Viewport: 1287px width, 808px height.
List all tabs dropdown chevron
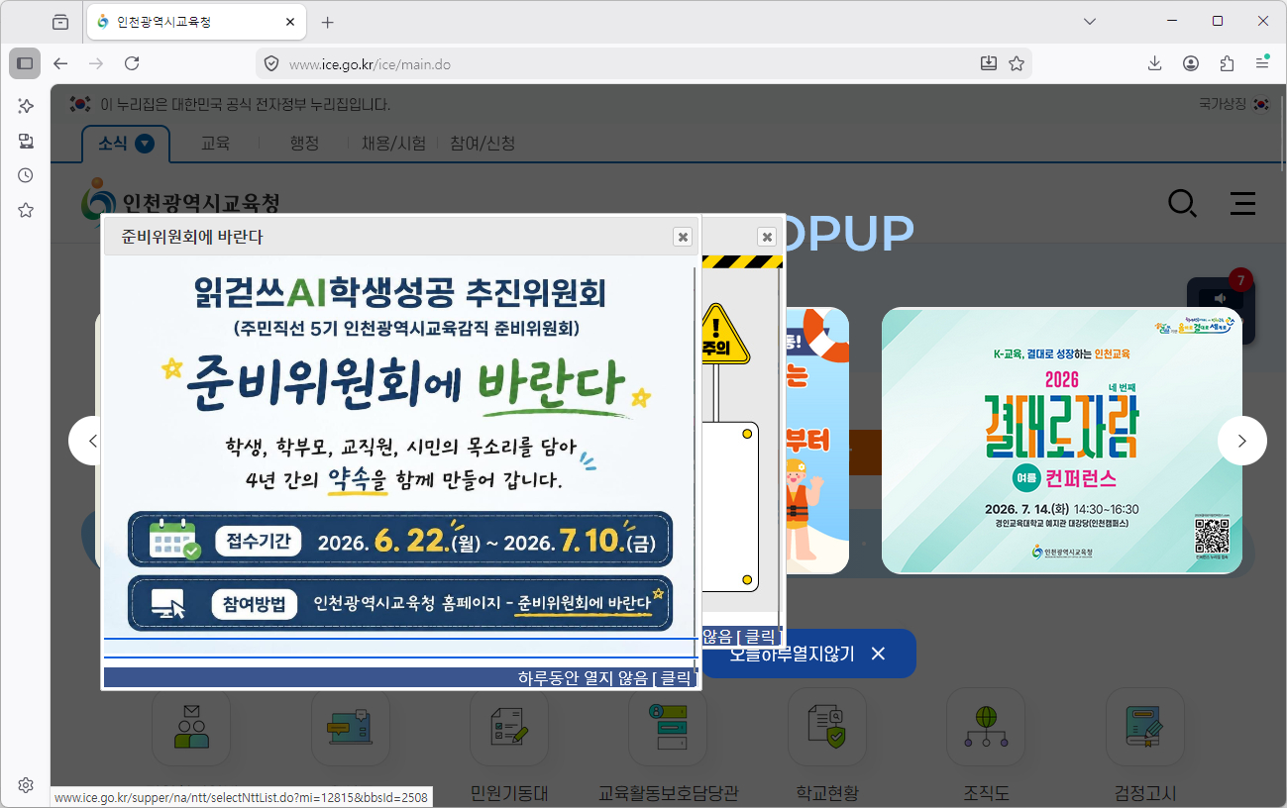click(1090, 21)
